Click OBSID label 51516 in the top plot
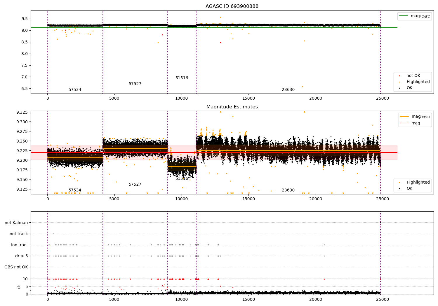This screenshot has width=438, height=306. click(182, 78)
